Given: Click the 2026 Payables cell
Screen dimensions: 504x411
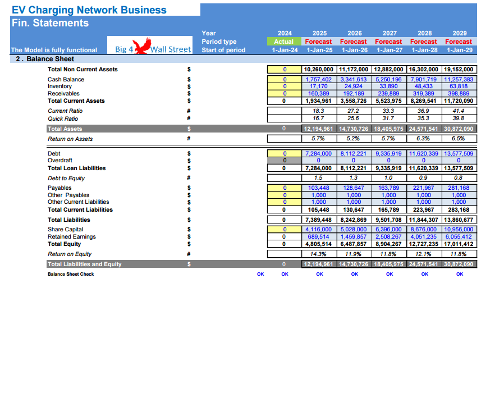Looking at the screenshot, I should pyautogui.click(x=354, y=188).
